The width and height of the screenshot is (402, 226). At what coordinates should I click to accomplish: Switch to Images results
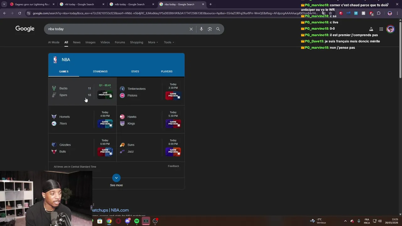[90, 42]
